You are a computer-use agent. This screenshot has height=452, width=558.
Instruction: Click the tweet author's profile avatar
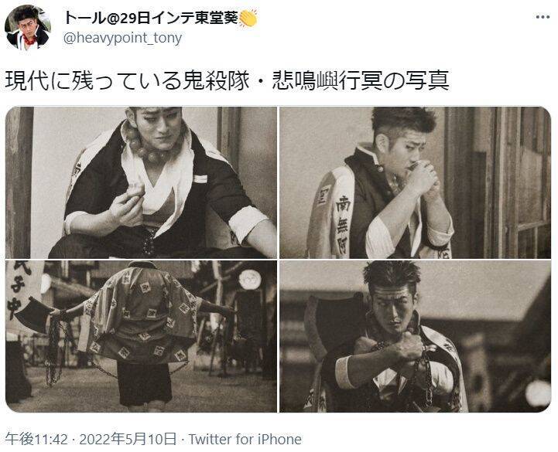(x=28, y=27)
